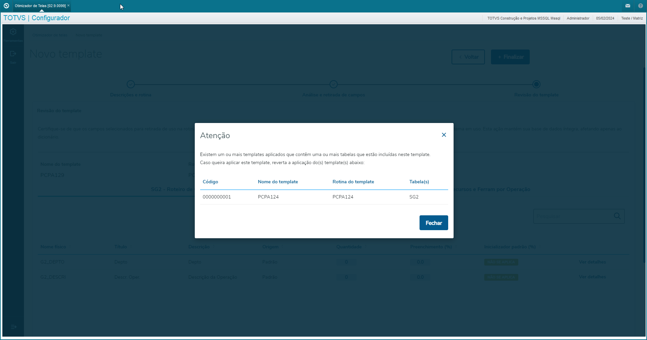Click the PCPA129 template name value

[x=52, y=175]
